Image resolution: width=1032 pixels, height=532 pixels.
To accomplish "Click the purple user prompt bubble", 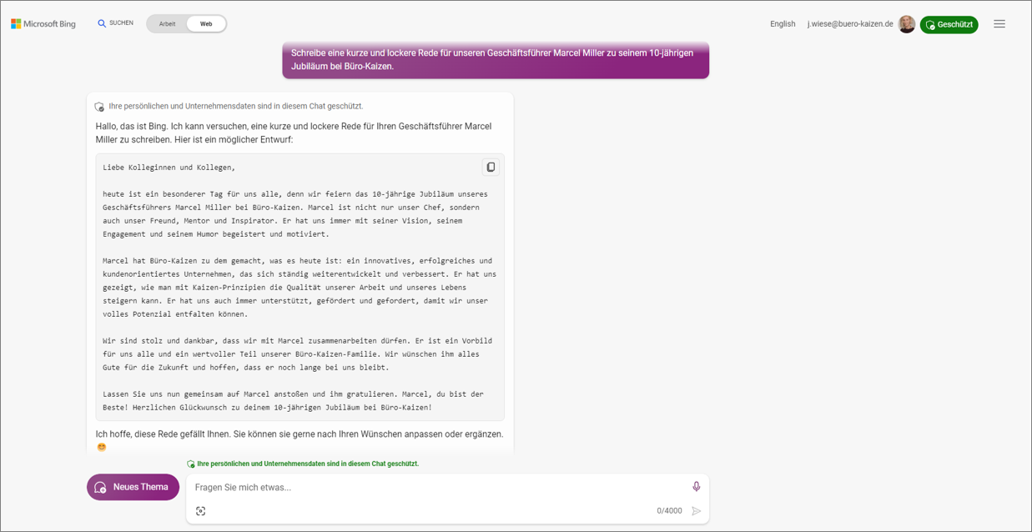I will click(496, 59).
